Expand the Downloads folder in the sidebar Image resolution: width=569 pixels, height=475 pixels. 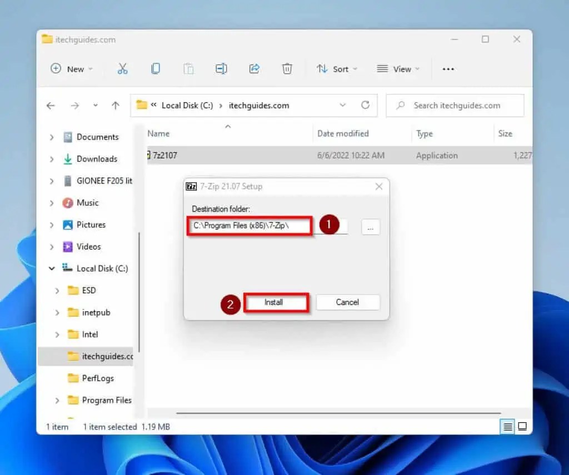(x=51, y=159)
